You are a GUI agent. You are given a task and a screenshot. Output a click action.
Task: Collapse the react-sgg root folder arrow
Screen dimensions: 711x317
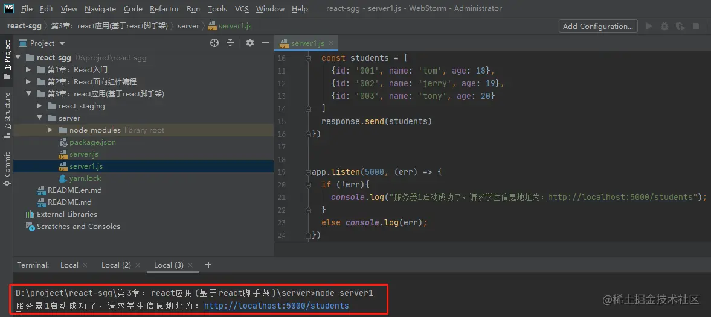click(18, 58)
